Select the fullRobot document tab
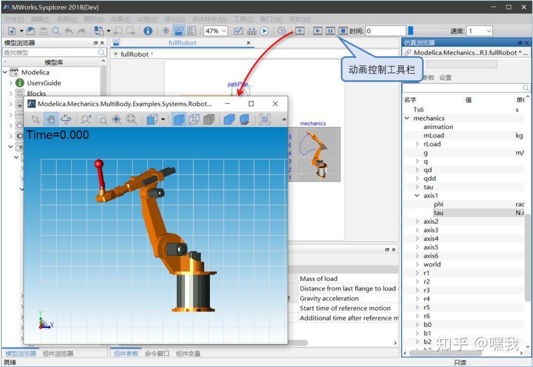 coord(183,43)
